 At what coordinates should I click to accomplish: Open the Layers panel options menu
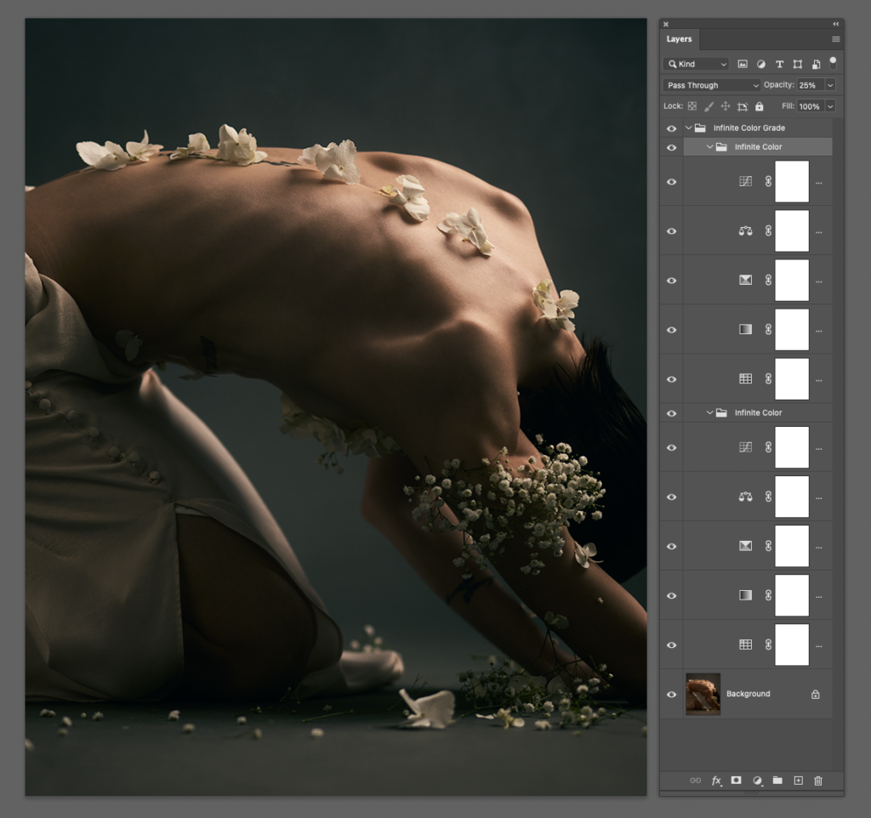(x=835, y=39)
